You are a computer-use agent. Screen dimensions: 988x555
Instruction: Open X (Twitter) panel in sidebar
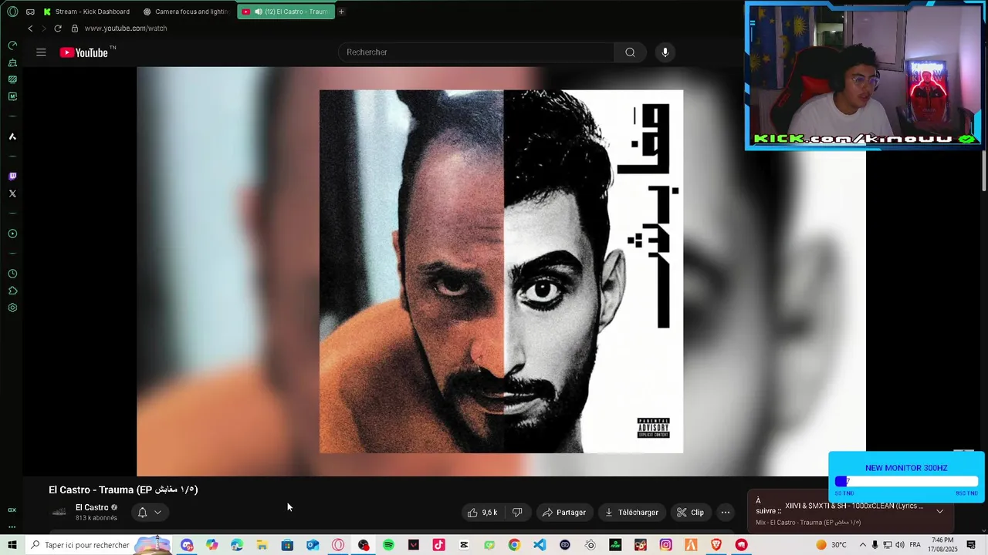pyautogui.click(x=12, y=193)
